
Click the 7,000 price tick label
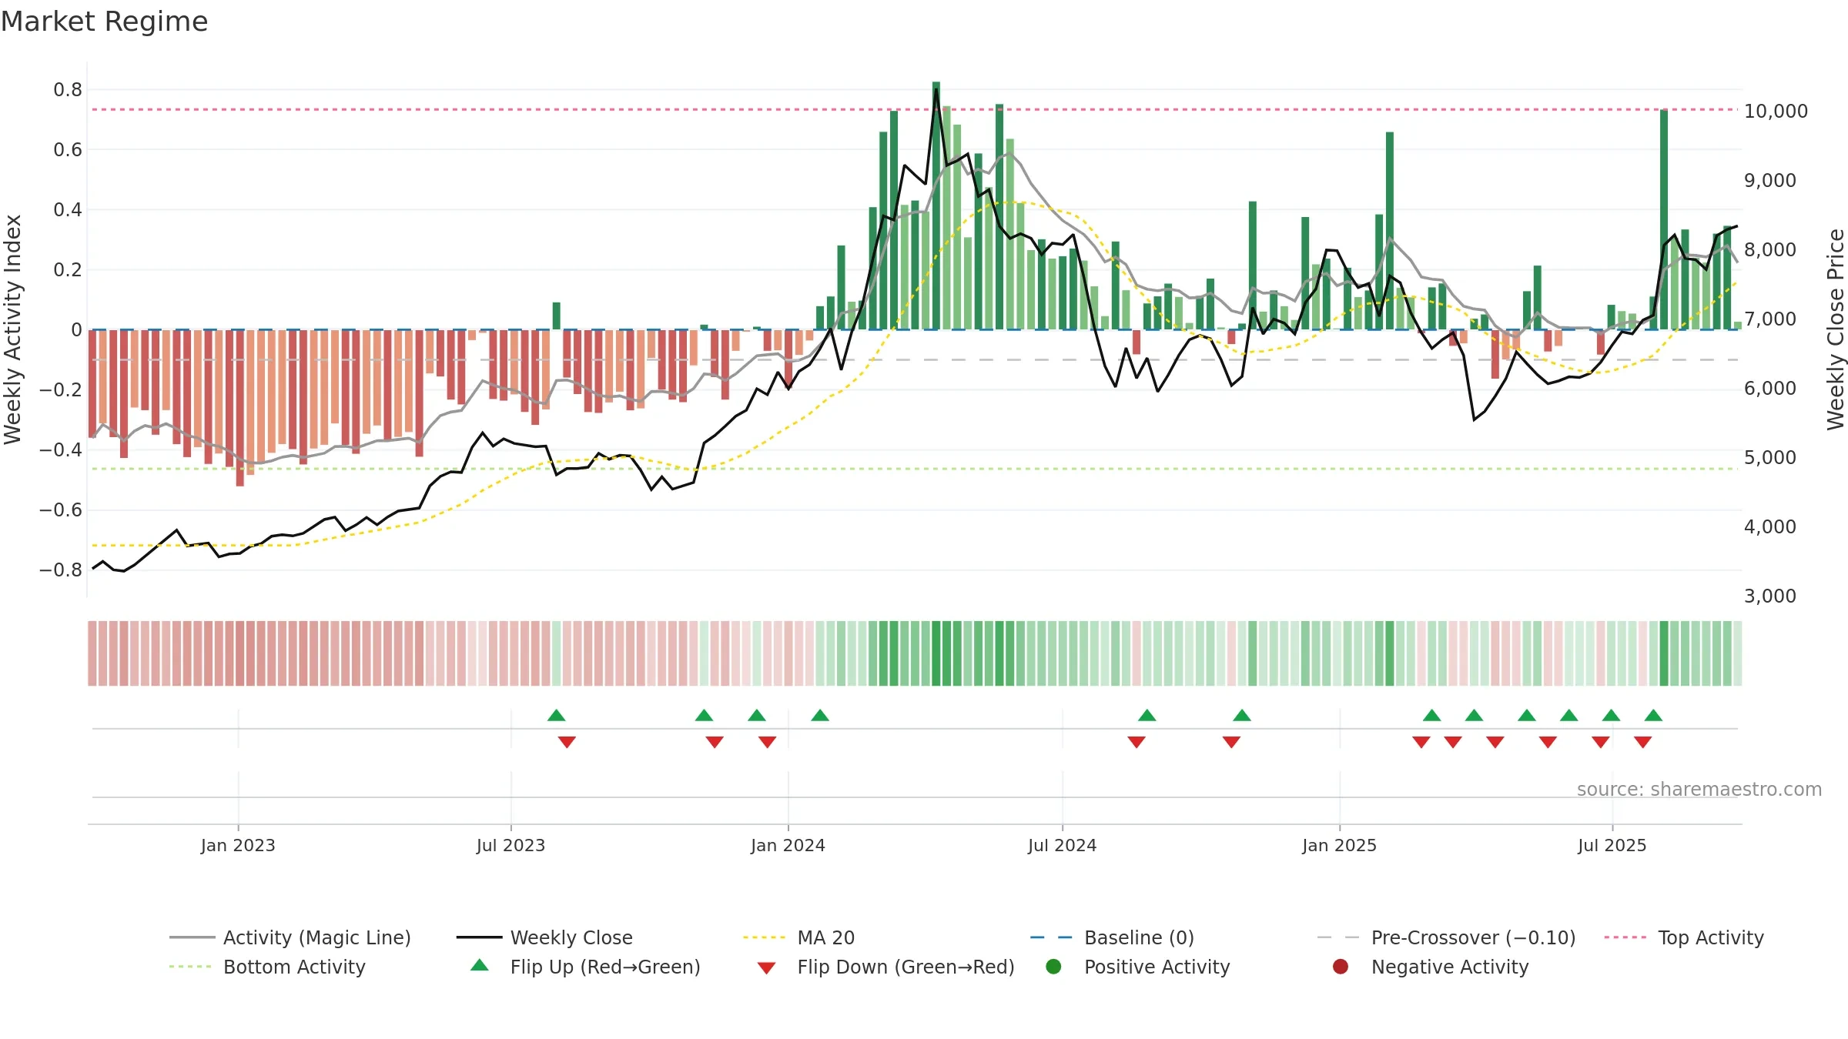click(1770, 319)
